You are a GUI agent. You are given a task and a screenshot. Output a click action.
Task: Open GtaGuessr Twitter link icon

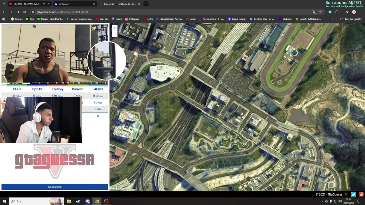(x=354, y=194)
